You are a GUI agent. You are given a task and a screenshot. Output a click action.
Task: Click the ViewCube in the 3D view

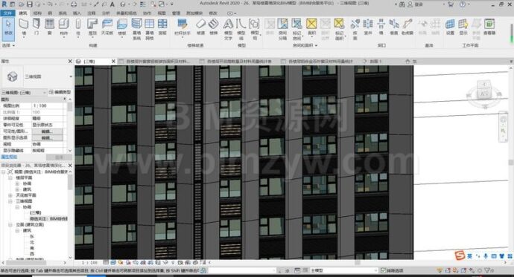[x=484, y=94]
